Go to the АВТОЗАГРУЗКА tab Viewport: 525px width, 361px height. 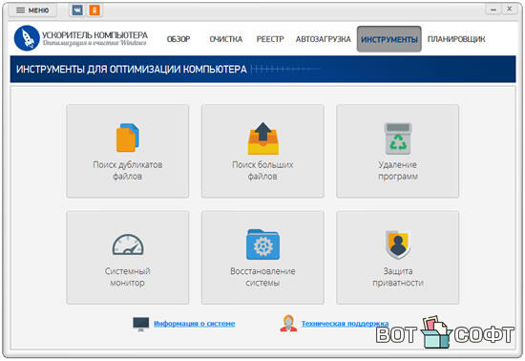tap(323, 39)
